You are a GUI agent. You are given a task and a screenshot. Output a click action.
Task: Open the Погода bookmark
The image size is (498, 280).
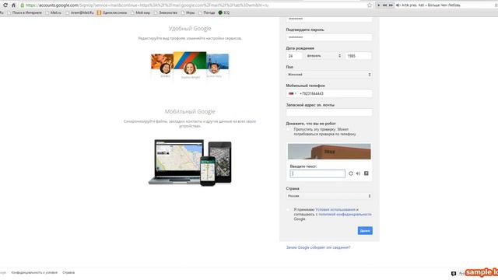click(207, 12)
